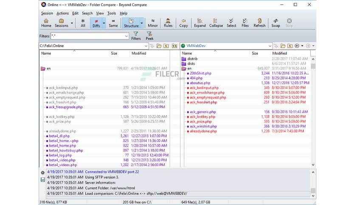
Task: Click the left pane Name column header
Action: [46, 53]
